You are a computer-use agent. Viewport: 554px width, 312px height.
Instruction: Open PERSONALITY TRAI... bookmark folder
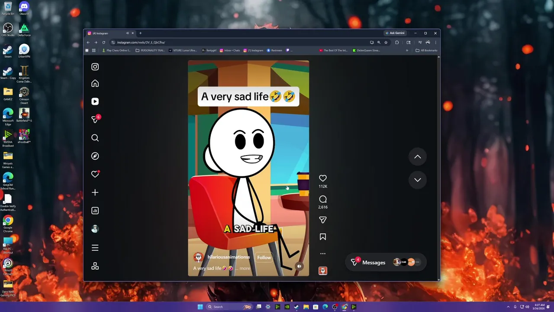click(x=150, y=50)
